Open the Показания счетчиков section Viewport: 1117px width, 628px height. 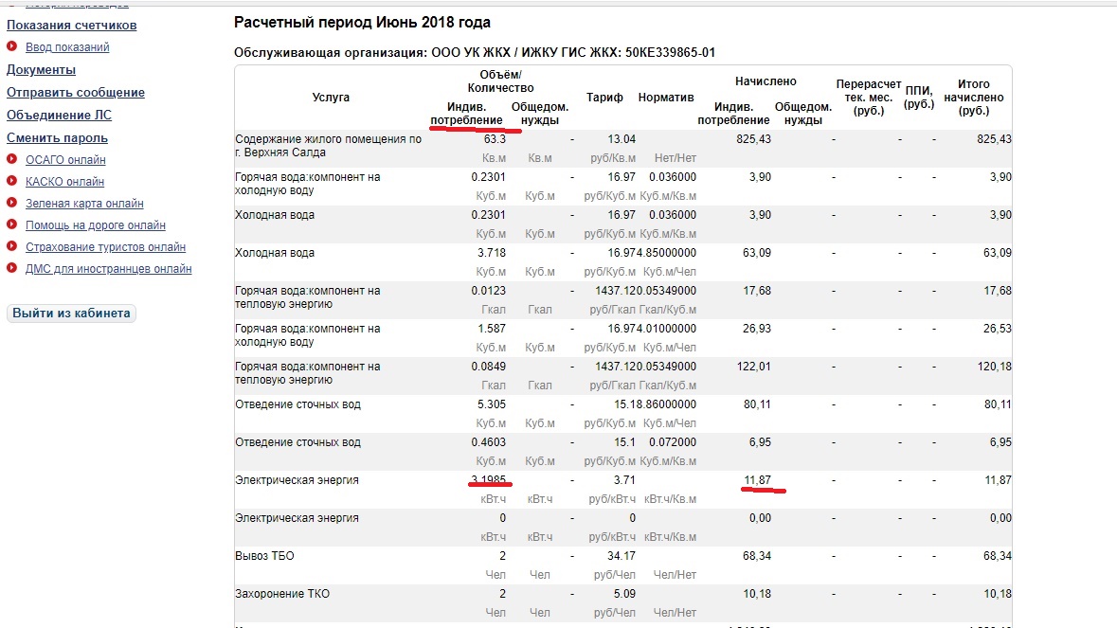[x=72, y=25]
